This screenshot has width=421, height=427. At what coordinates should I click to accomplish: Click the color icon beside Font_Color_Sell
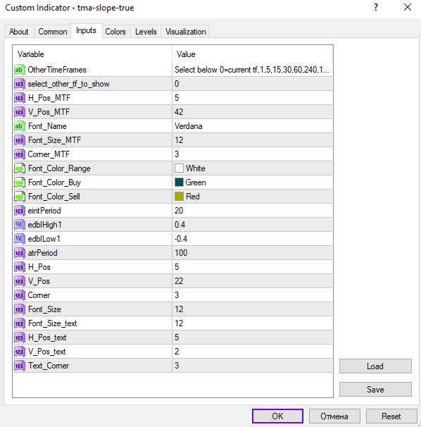tap(19, 197)
